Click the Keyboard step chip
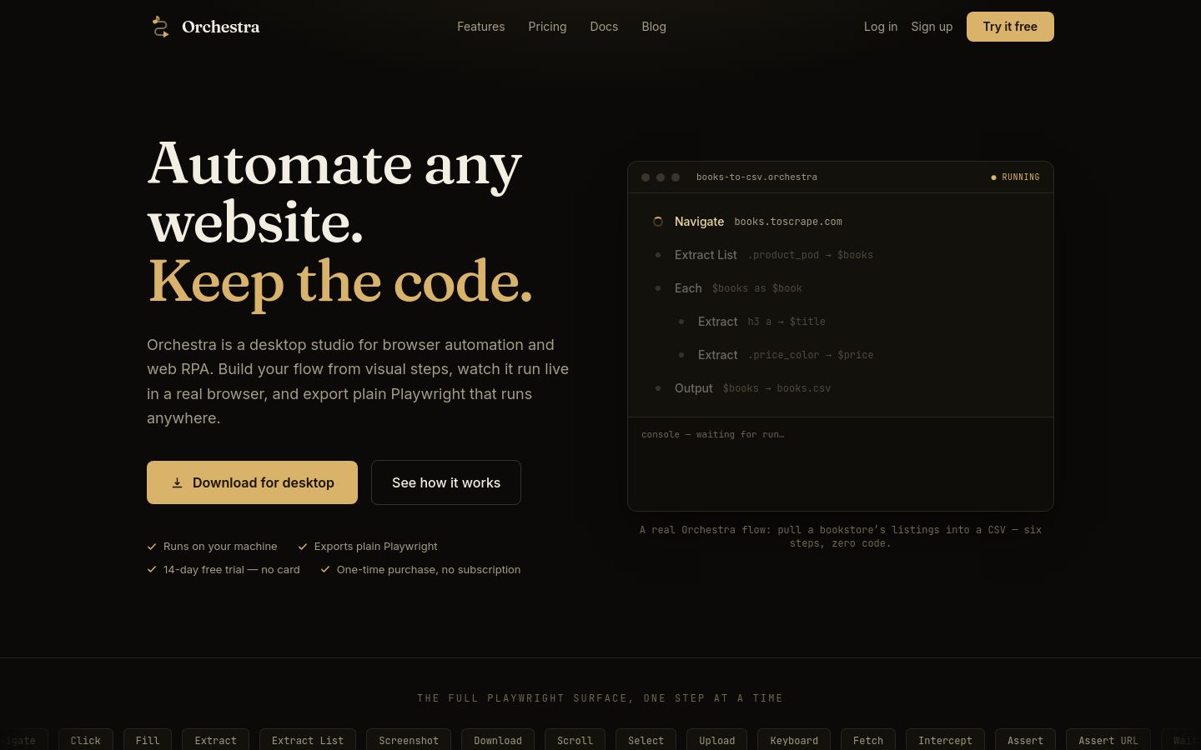Image resolution: width=1201 pixels, height=750 pixels. coord(794,740)
